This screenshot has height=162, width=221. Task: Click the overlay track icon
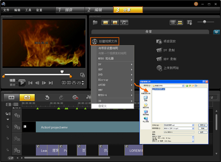coord(17,127)
